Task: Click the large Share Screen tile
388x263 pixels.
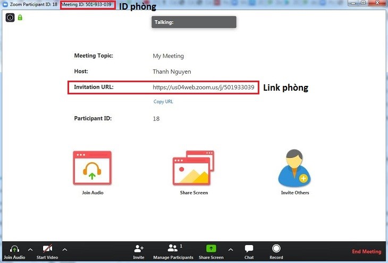Action: point(193,168)
